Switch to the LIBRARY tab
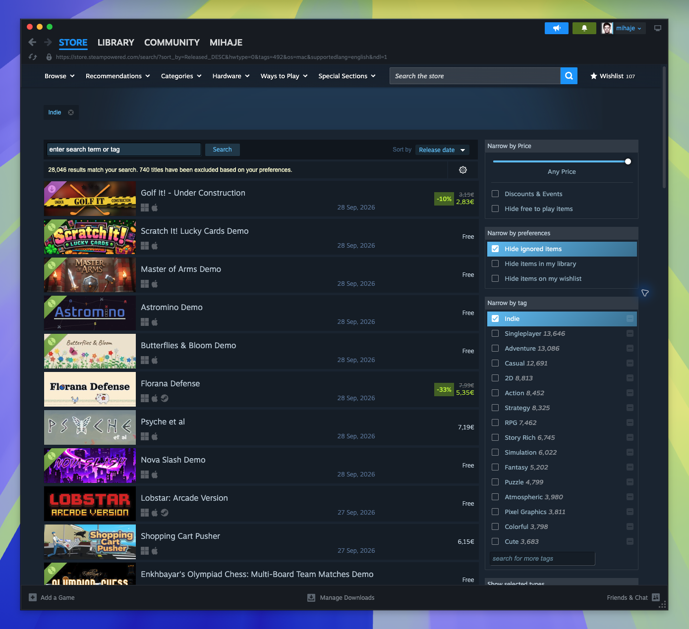Screen dimensions: 689x629 (x=115, y=43)
